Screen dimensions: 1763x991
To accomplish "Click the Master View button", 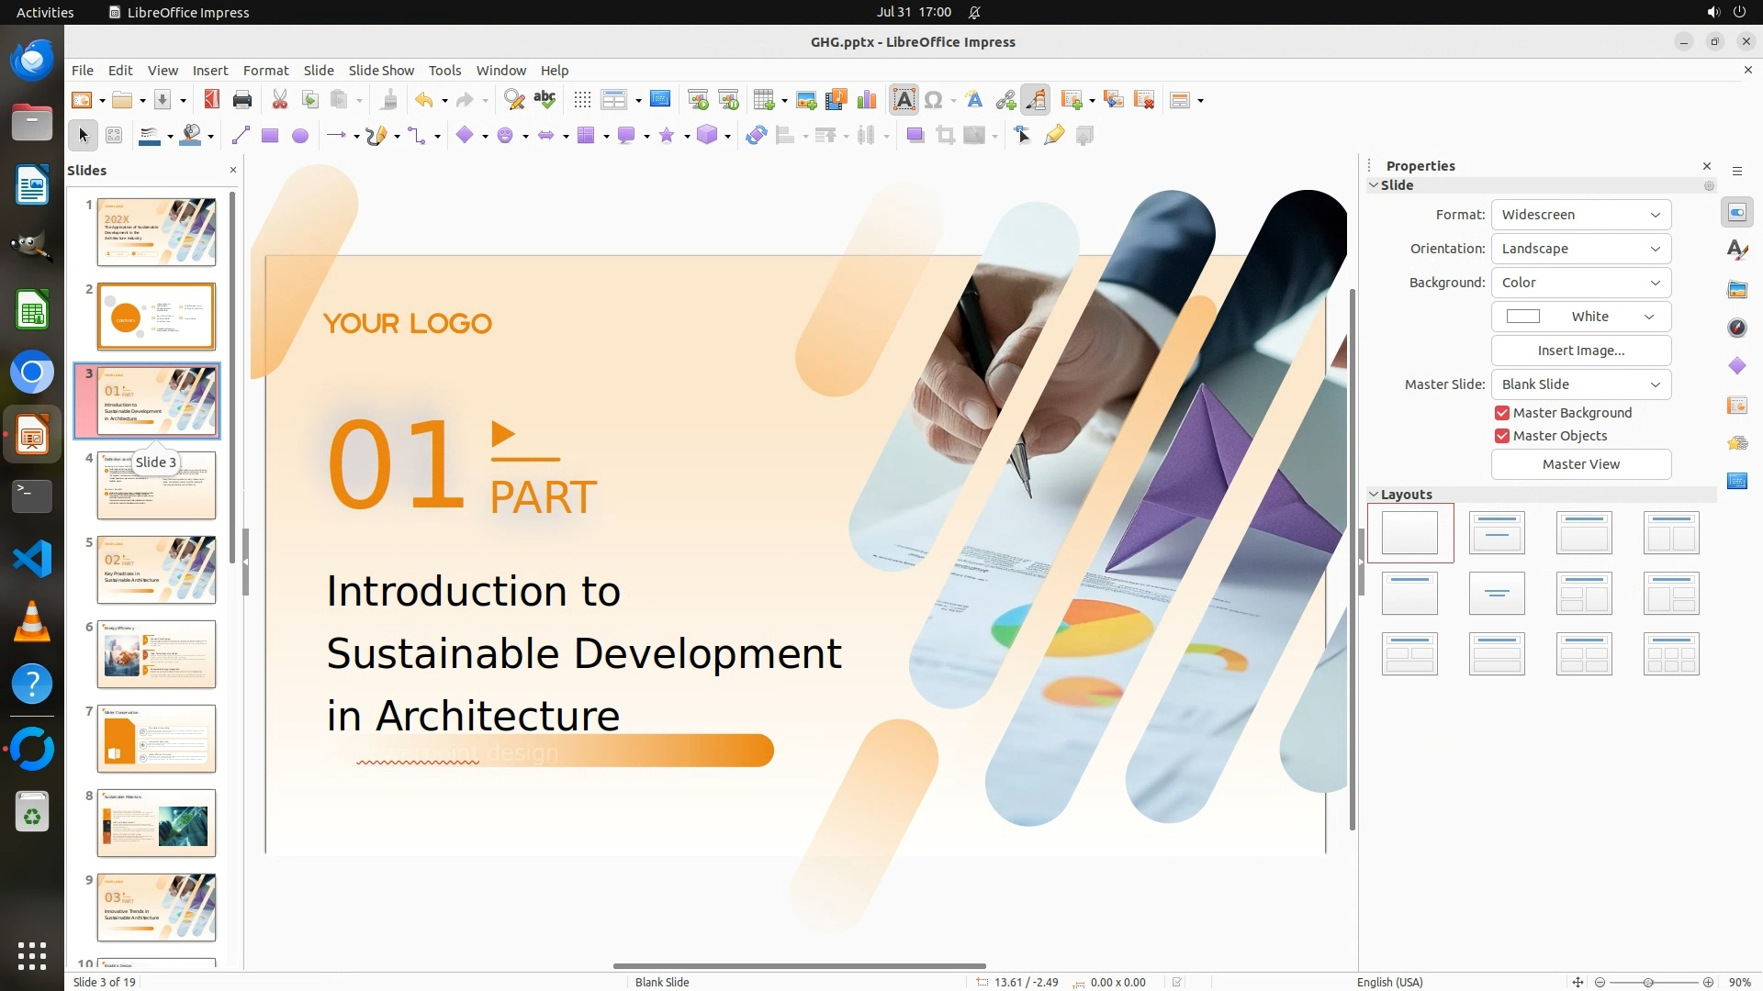I will (1580, 464).
